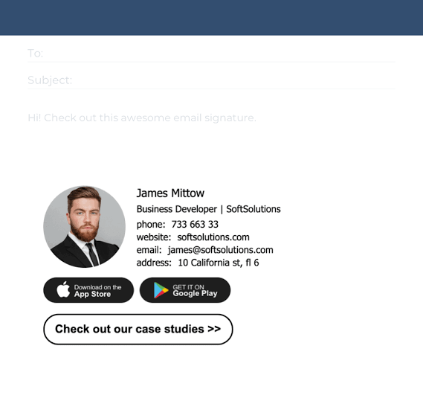Image resolution: width=423 pixels, height=401 pixels.
Task: Click into the To: recipient field
Action: tap(211, 54)
